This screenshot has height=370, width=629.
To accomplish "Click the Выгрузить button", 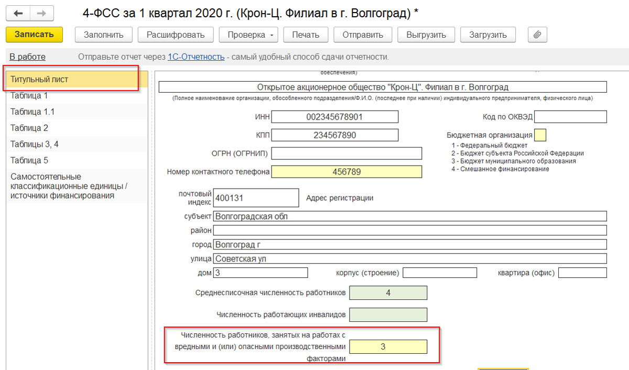I will click(426, 35).
